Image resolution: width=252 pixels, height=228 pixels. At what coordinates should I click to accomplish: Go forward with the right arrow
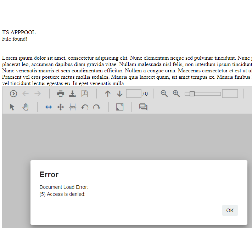click(38, 94)
